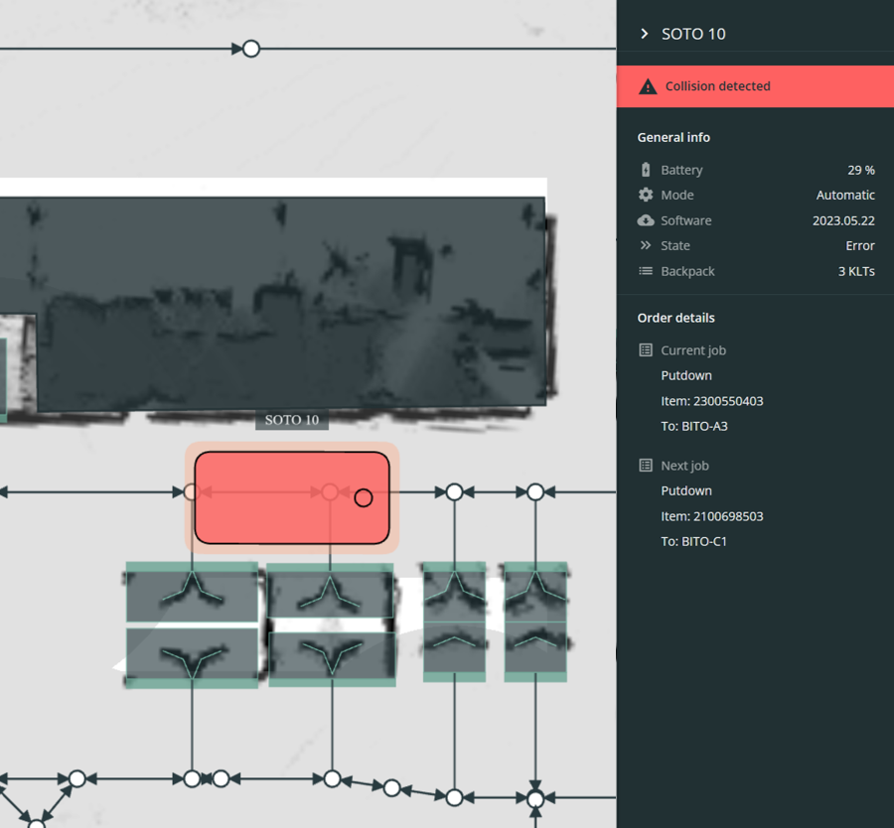Collapse the SOTO 10 panel chevron
This screenshot has width=894, height=828.
[645, 34]
